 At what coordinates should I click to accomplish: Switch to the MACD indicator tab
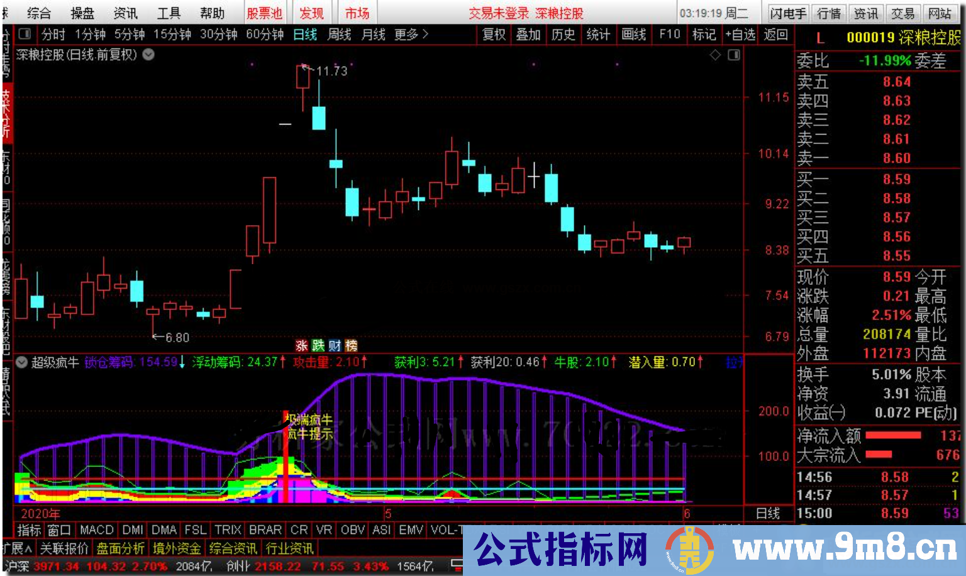(97, 530)
